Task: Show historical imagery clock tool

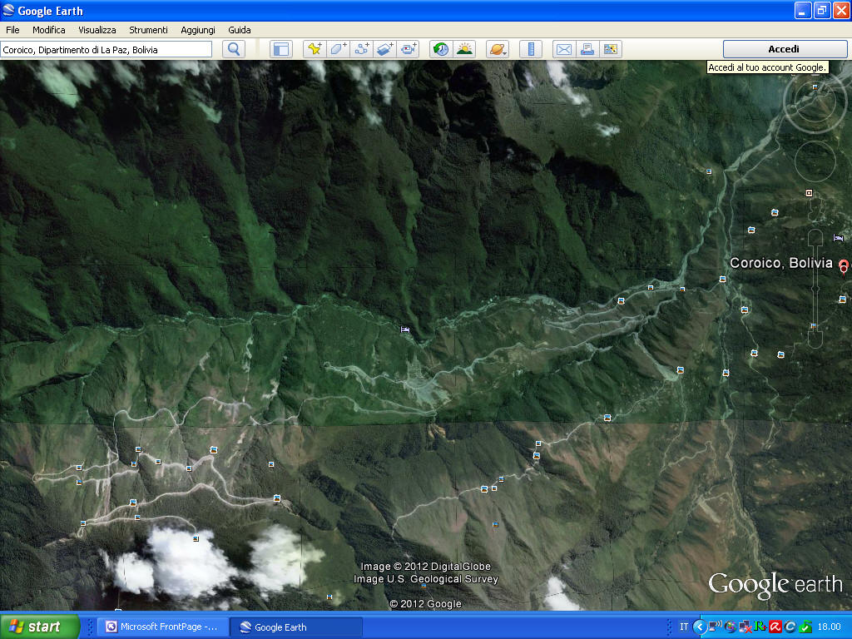Action: pyautogui.click(x=441, y=49)
